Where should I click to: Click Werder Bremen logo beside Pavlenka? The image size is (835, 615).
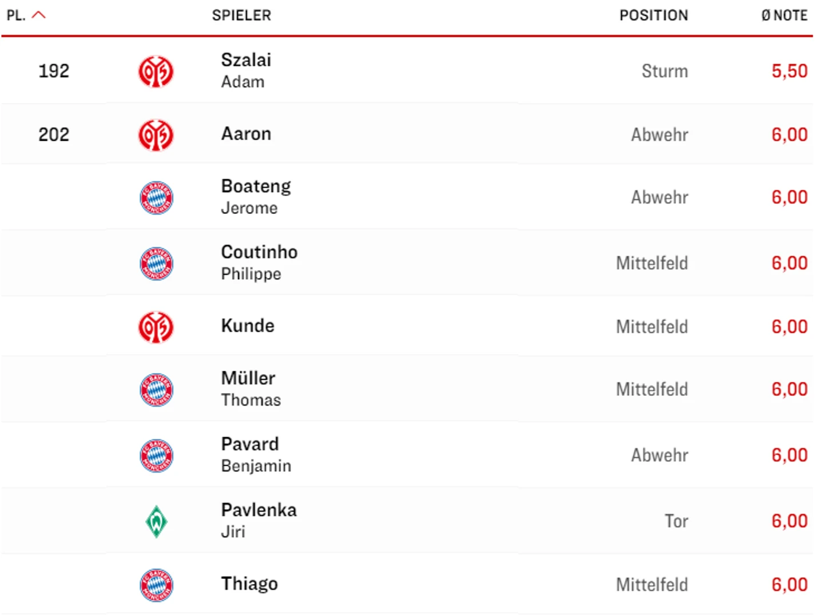tap(156, 522)
